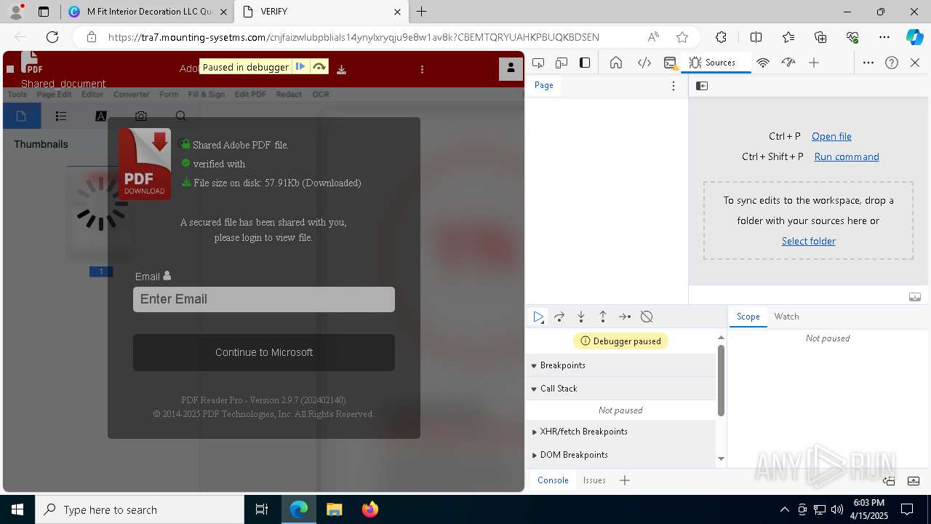Image resolution: width=931 pixels, height=524 pixels.
Task: Add more tools to DevTools toolbar
Action: [x=814, y=63]
